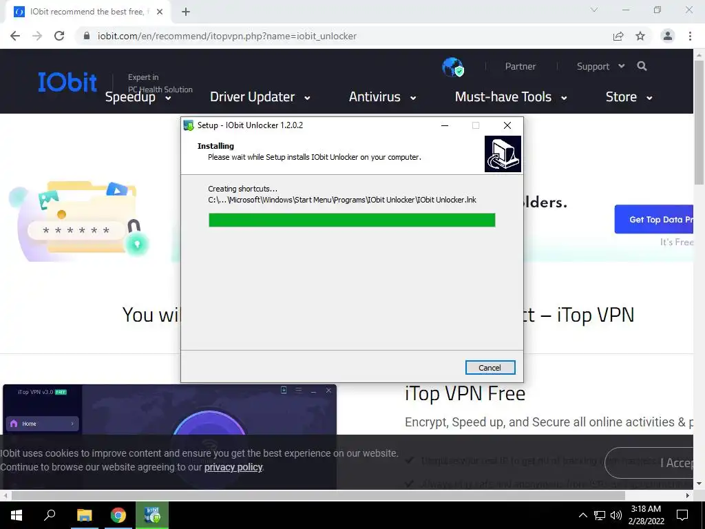Open File Explorer from taskbar
This screenshot has width=705, height=529.
[x=84, y=515]
